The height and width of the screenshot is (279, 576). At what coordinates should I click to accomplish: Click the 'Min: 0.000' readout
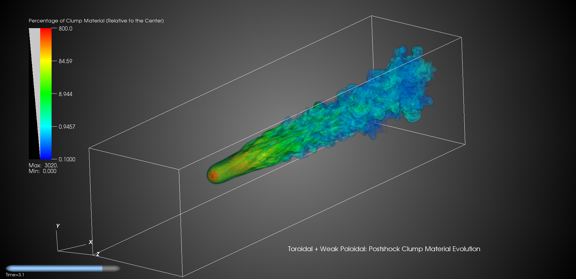[x=42, y=171]
